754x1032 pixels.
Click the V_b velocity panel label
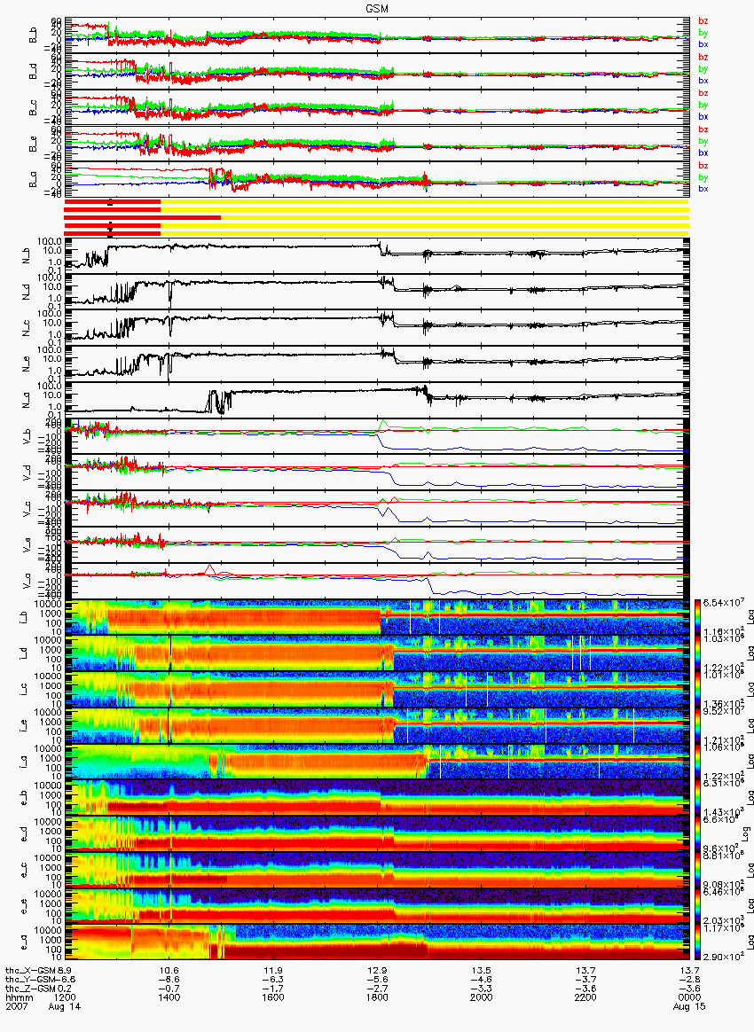[27, 436]
